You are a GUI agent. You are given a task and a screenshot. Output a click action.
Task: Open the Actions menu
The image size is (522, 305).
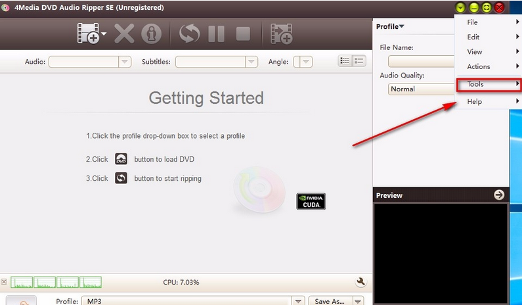pyautogui.click(x=489, y=66)
